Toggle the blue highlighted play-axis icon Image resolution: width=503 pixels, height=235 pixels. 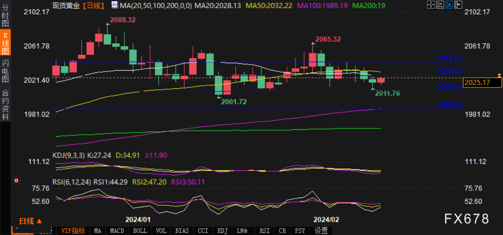pyautogui.click(x=449, y=5)
